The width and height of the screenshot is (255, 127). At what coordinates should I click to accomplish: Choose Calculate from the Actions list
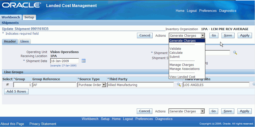coord(176,53)
